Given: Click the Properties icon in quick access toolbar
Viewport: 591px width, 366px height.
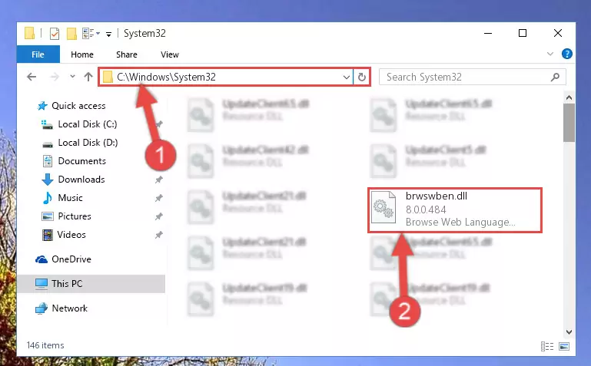Looking at the screenshot, I should pos(55,34).
